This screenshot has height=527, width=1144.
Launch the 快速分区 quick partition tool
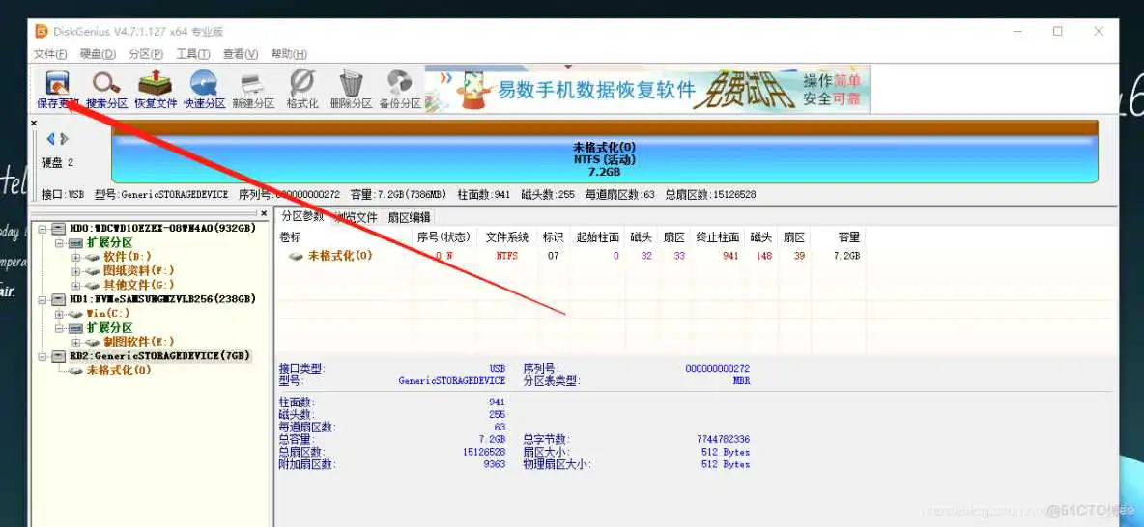click(204, 89)
